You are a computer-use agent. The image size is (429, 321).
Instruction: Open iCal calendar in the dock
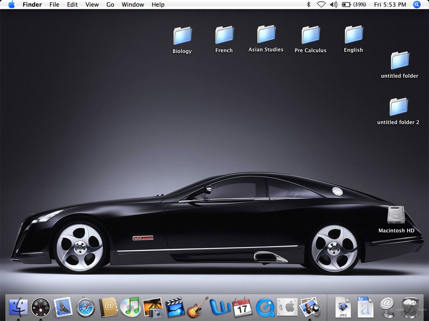(x=242, y=308)
